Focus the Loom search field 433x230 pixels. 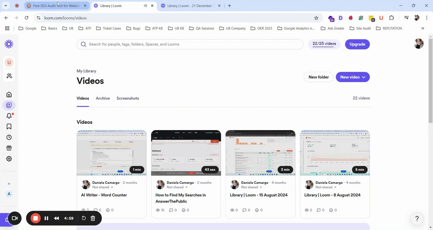click(190, 44)
